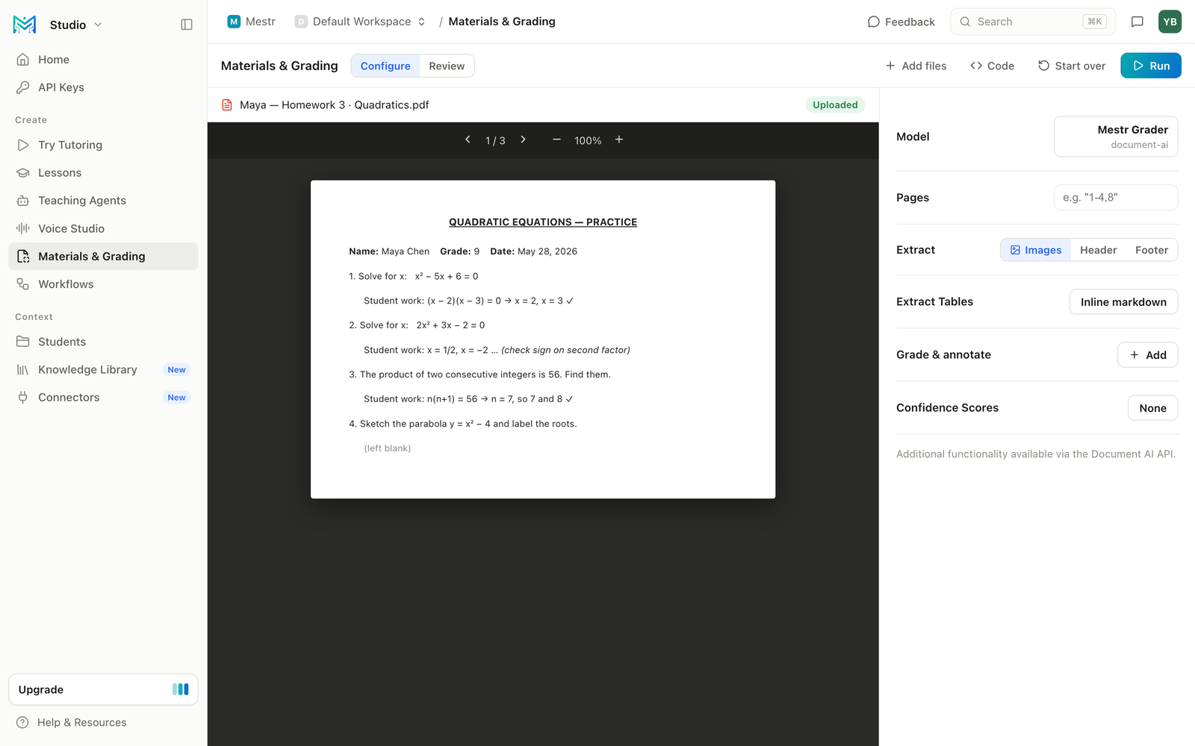
Task: Open the Mestr Grader model selector
Action: pyautogui.click(x=1116, y=137)
